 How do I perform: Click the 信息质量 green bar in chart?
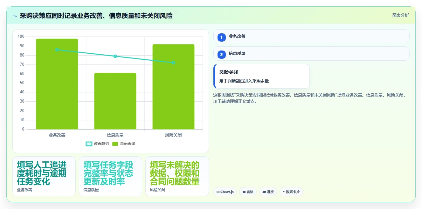tap(115, 101)
